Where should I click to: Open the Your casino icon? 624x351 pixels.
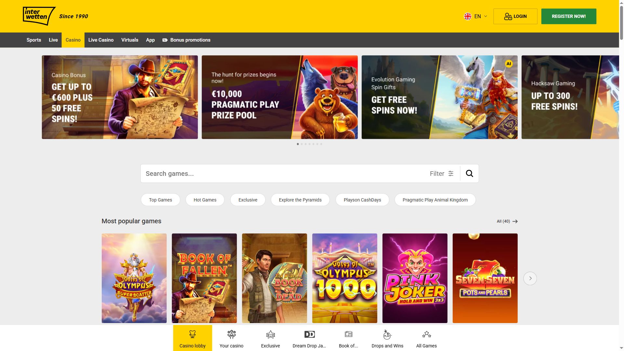pyautogui.click(x=231, y=334)
